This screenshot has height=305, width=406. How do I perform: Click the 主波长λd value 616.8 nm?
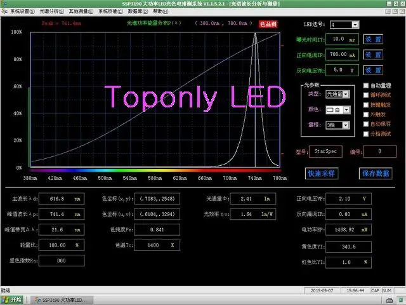(x=62, y=199)
